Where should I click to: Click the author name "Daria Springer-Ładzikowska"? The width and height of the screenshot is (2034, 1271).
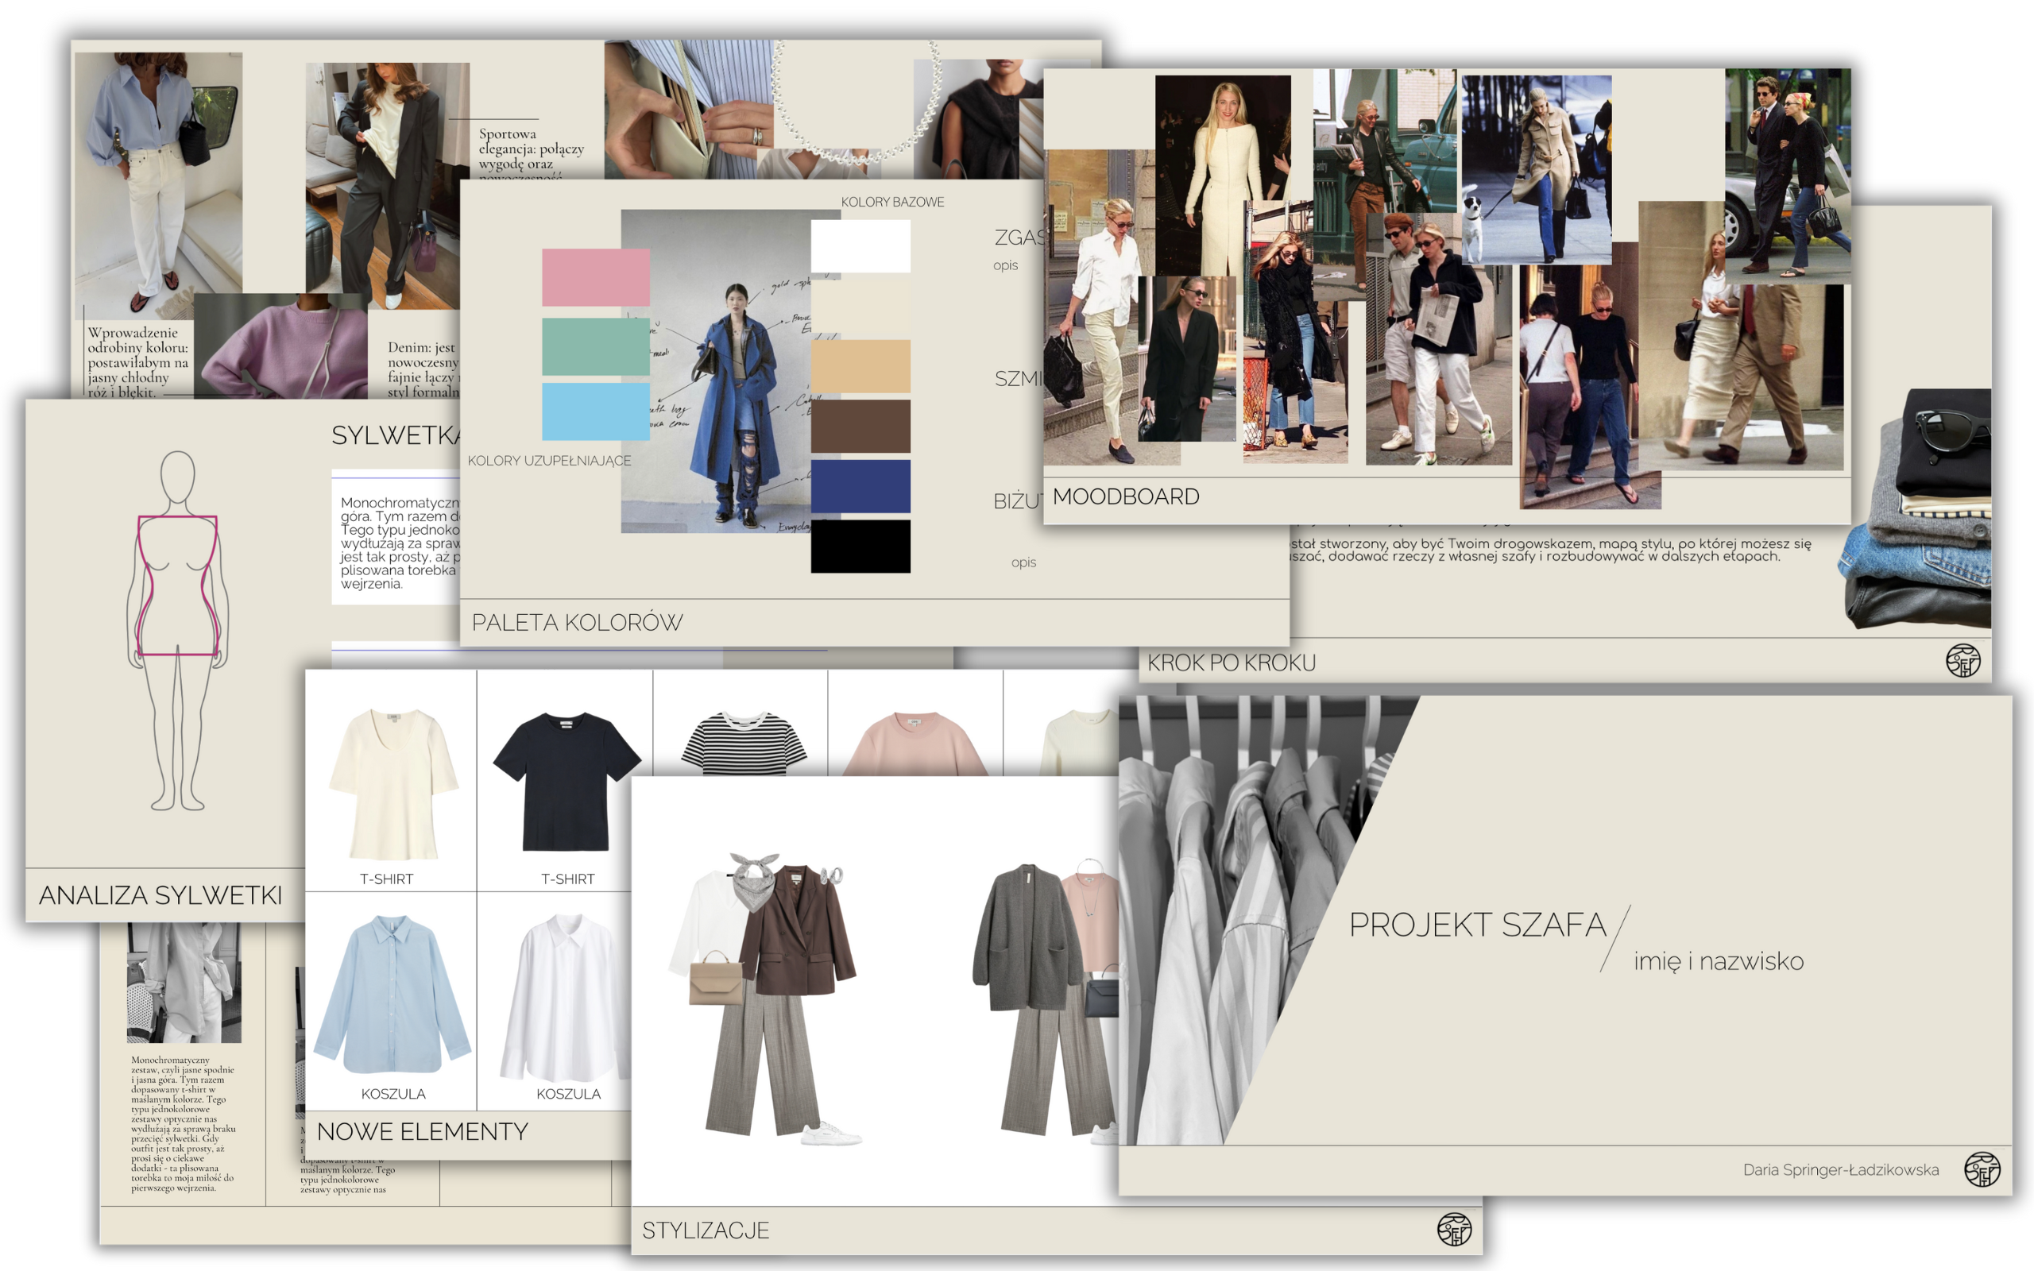(x=1841, y=1170)
